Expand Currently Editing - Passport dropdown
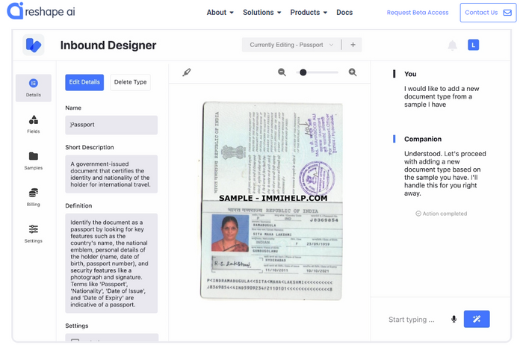523x351 pixels. click(x=291, y=45)
